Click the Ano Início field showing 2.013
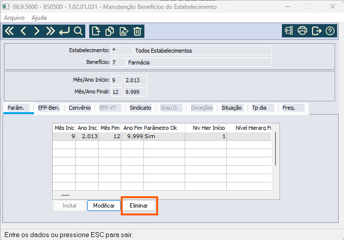The height and width of the screenshot is (240, 344). 136,80
